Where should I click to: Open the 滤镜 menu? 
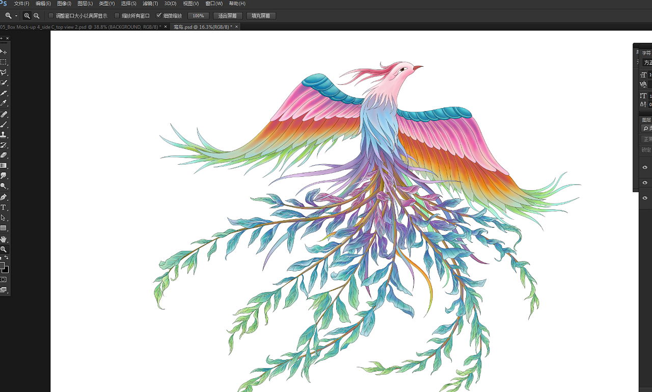click(x=150, y=4)
